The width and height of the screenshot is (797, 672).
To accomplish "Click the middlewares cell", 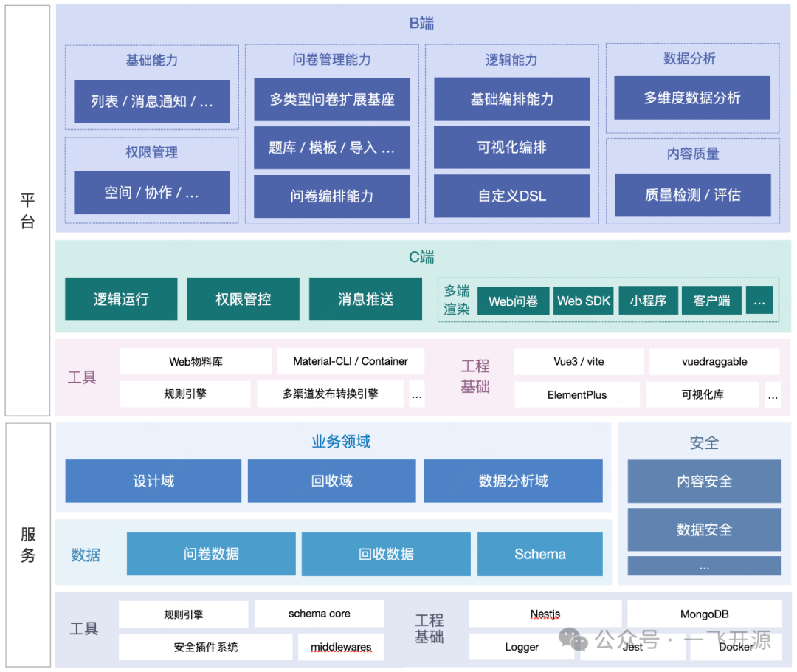I will pyautogui.click(x=341, y=647).
